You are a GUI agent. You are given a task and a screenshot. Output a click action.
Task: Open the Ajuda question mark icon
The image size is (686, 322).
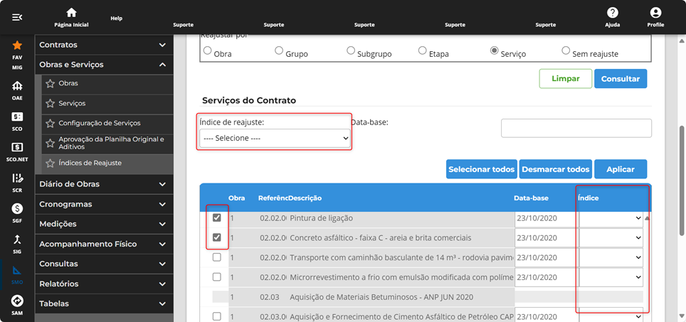[x=613, y=13]
